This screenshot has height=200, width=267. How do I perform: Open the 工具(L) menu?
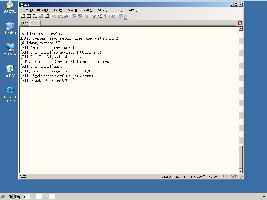tap(118, 10)
